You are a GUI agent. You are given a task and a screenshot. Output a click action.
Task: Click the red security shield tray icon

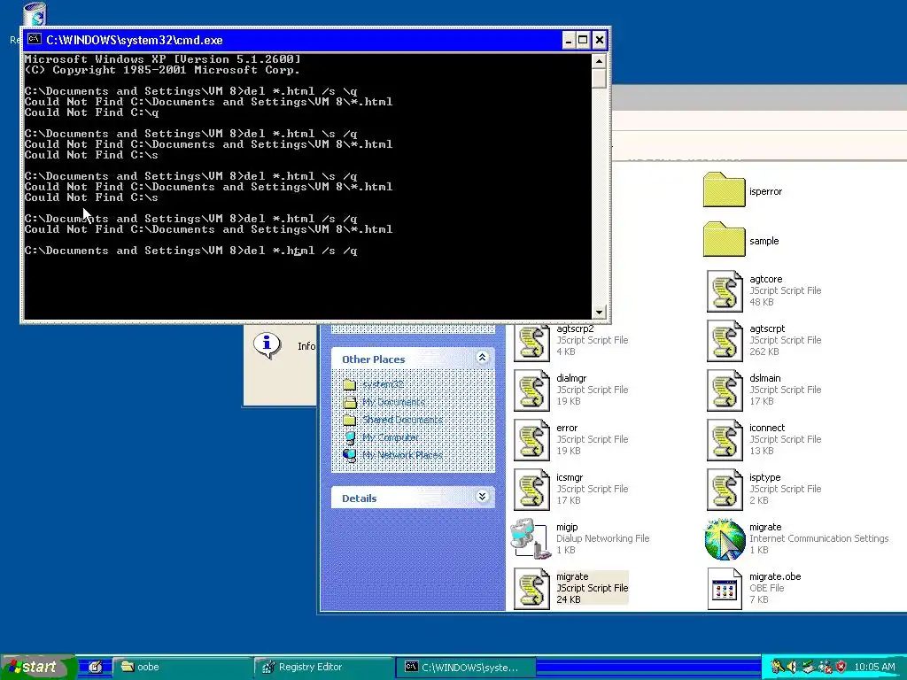(841, 667)
